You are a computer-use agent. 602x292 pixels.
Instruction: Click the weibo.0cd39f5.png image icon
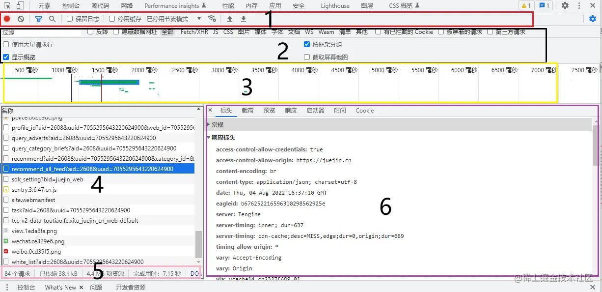coord(6,252)
